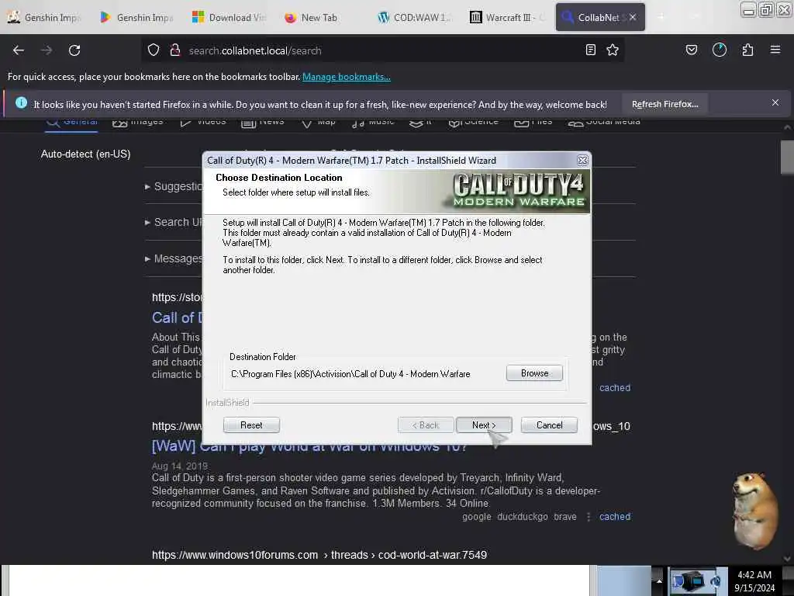Open the Firefox account circle icon
Viewport: 794px width, 596px height.
click(720, 50)
